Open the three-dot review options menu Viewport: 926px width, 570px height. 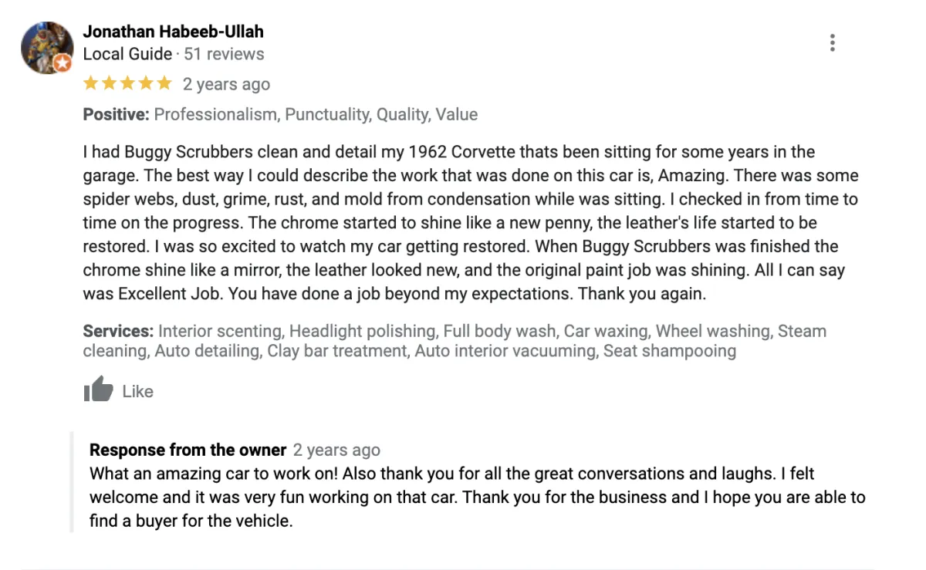click(x=832, y=43)
